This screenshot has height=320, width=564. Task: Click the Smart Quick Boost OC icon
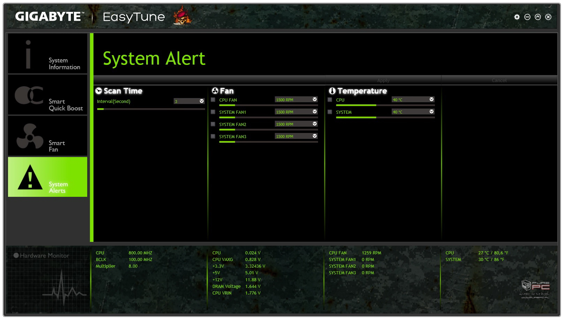[29, 95]
